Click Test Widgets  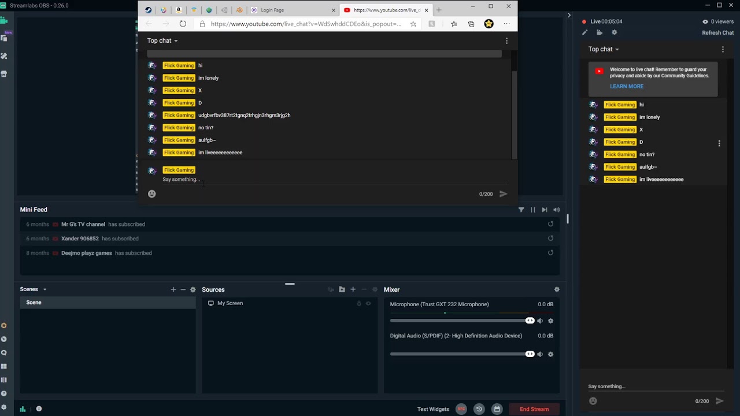[x=433, y=409]
